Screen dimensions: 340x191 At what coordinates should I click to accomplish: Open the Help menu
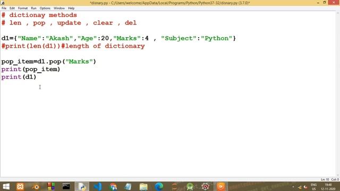coord(71,8)
